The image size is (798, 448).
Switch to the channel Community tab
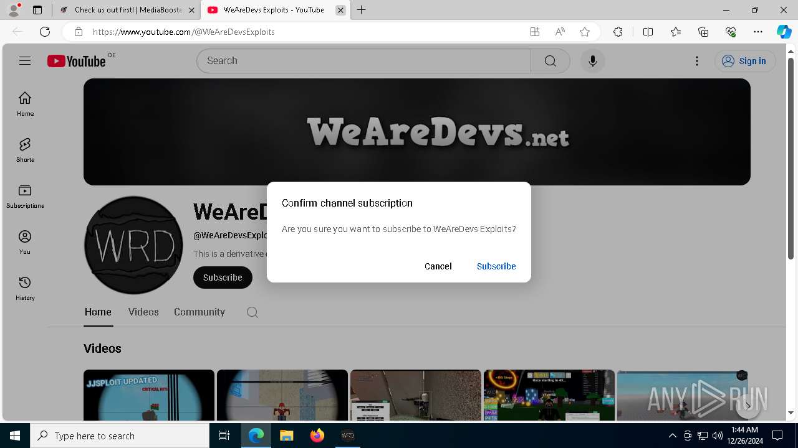coord(199,312)
